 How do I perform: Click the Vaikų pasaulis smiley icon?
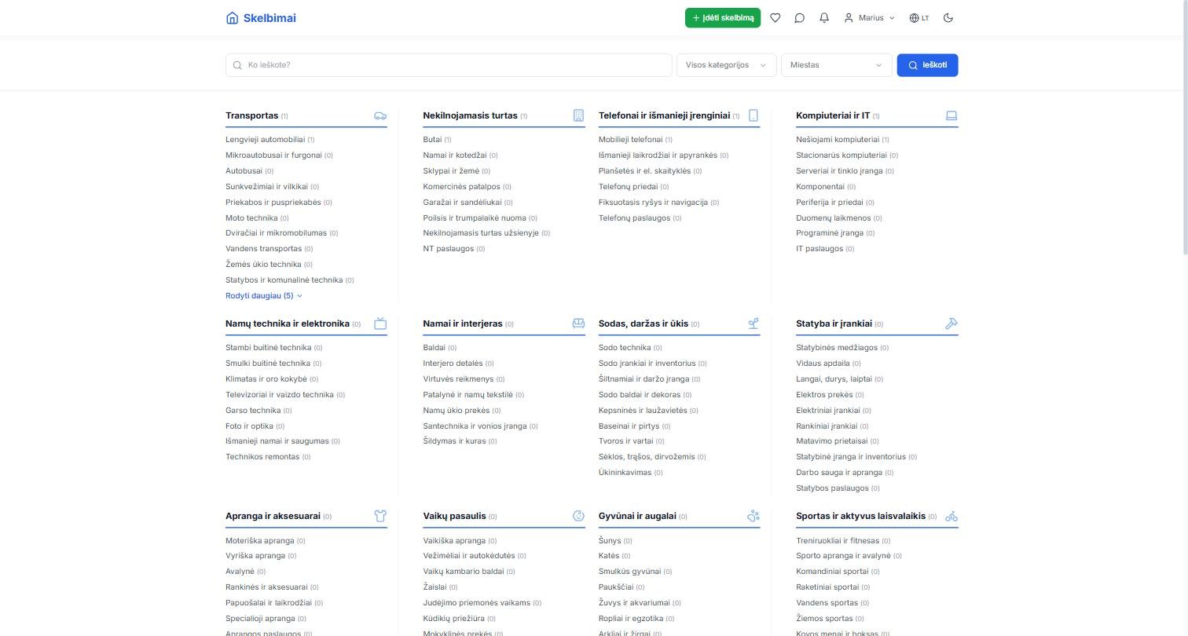[578, 516]
